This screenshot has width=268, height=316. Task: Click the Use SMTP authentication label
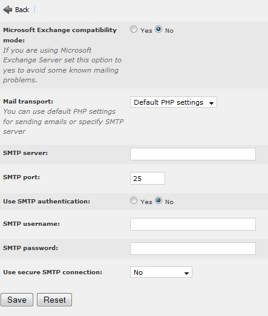[47, 202]
